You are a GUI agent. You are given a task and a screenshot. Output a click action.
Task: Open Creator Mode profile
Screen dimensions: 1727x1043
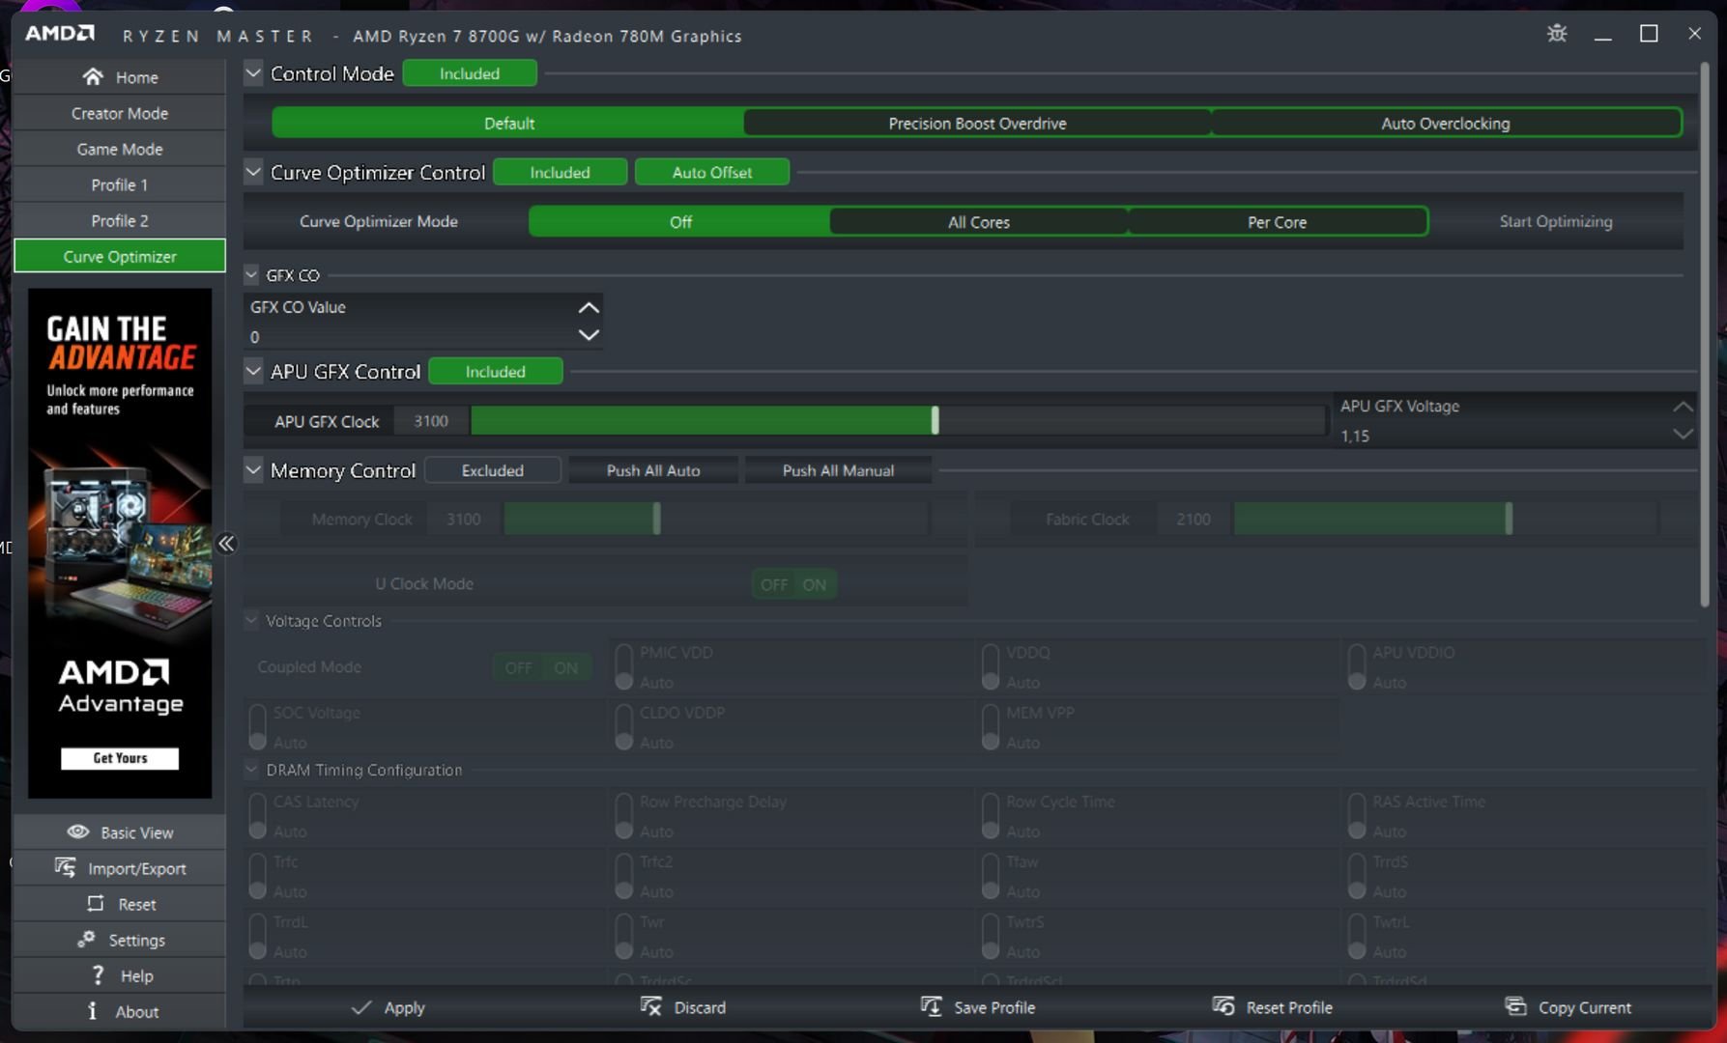click(x=120, y=113)
